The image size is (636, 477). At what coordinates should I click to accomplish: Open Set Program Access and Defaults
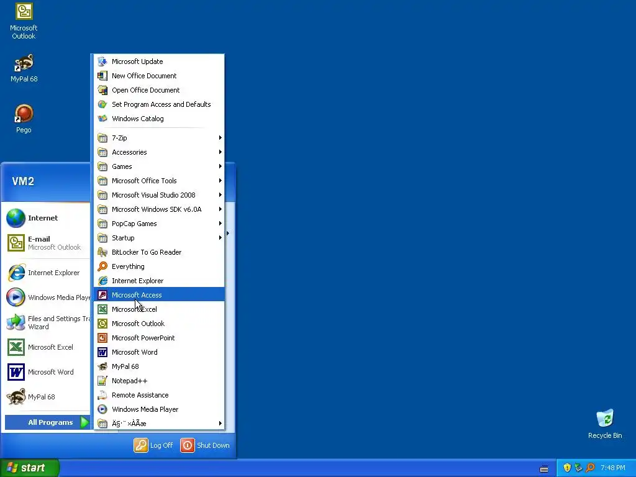coord(159,104)
